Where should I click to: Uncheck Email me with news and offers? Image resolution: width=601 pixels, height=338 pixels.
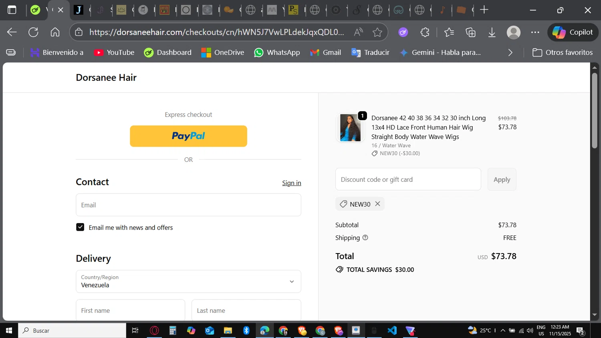point(80,227)
